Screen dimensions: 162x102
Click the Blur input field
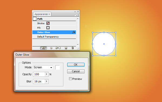click(x=39, y=81)
